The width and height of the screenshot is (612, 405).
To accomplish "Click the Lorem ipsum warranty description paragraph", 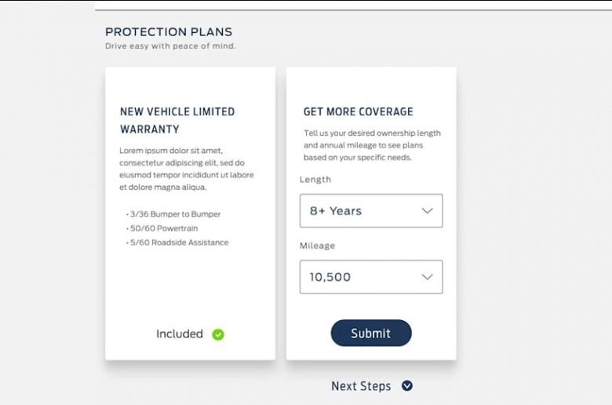I will click(x=187, y=169).
